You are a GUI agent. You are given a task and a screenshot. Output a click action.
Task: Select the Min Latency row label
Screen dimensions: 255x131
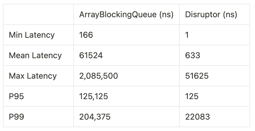coord(32,35)
